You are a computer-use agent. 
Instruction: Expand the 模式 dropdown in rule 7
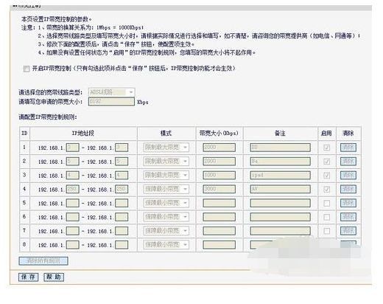pos(166,231)
